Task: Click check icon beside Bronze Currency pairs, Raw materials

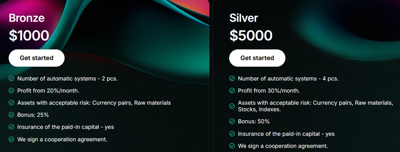Action: point(11,103)
